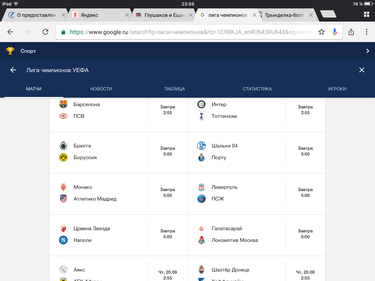Expand the Спорт header chevron

pyautogui.click(x=368, y=51)
